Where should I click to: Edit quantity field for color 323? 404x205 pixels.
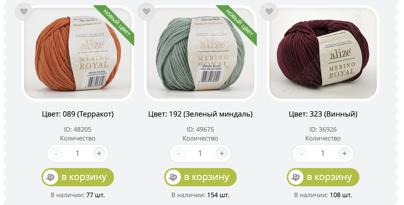323,154
